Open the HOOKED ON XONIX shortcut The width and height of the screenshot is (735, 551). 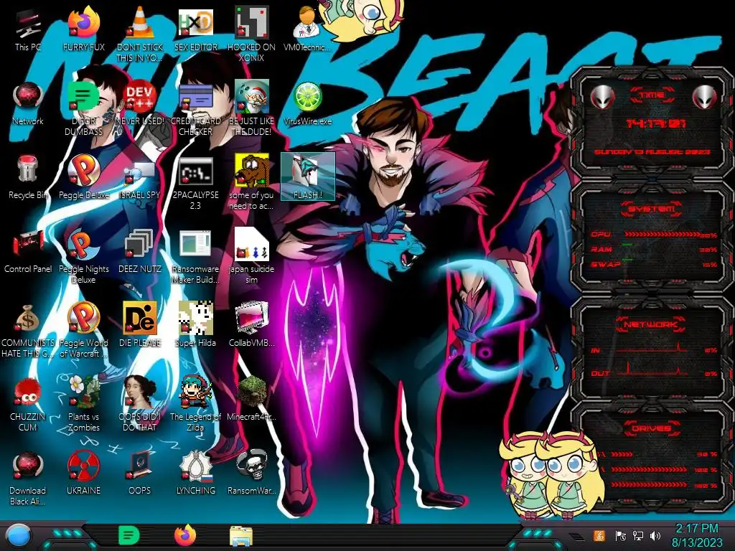pos(251,34)
